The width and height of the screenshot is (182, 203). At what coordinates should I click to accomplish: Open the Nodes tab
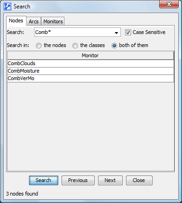pyautogui.click(x=16, y=20)
